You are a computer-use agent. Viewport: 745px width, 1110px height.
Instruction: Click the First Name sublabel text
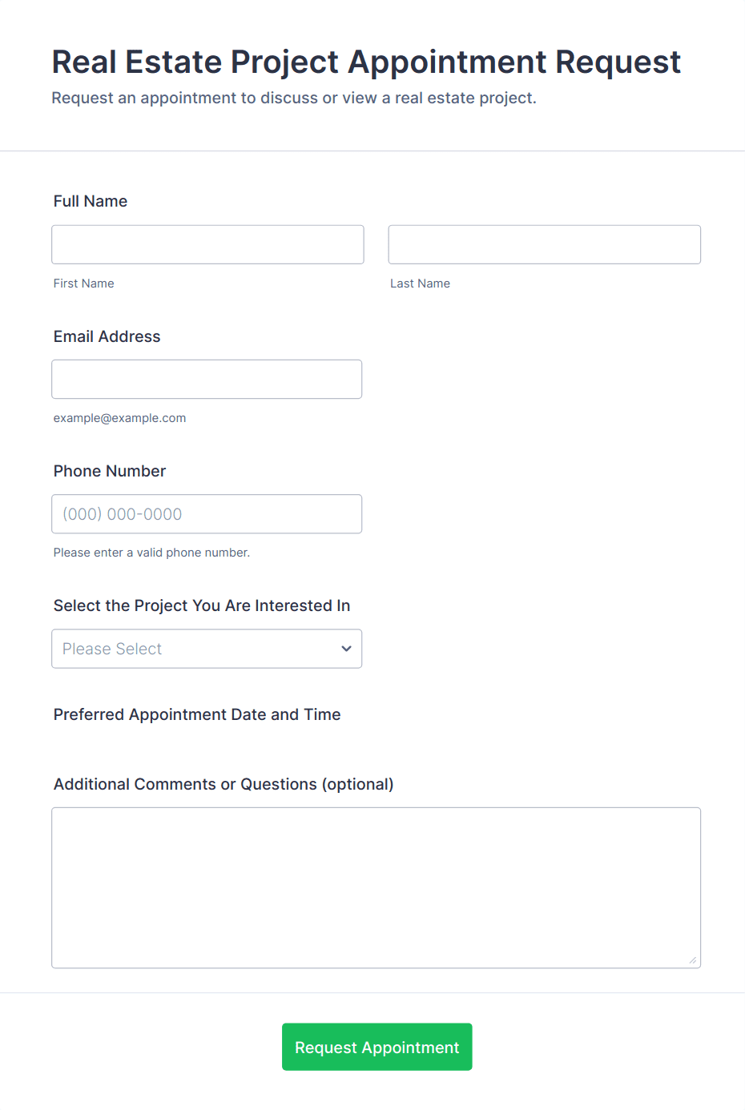pyautogui.click(x=84, y=284)
